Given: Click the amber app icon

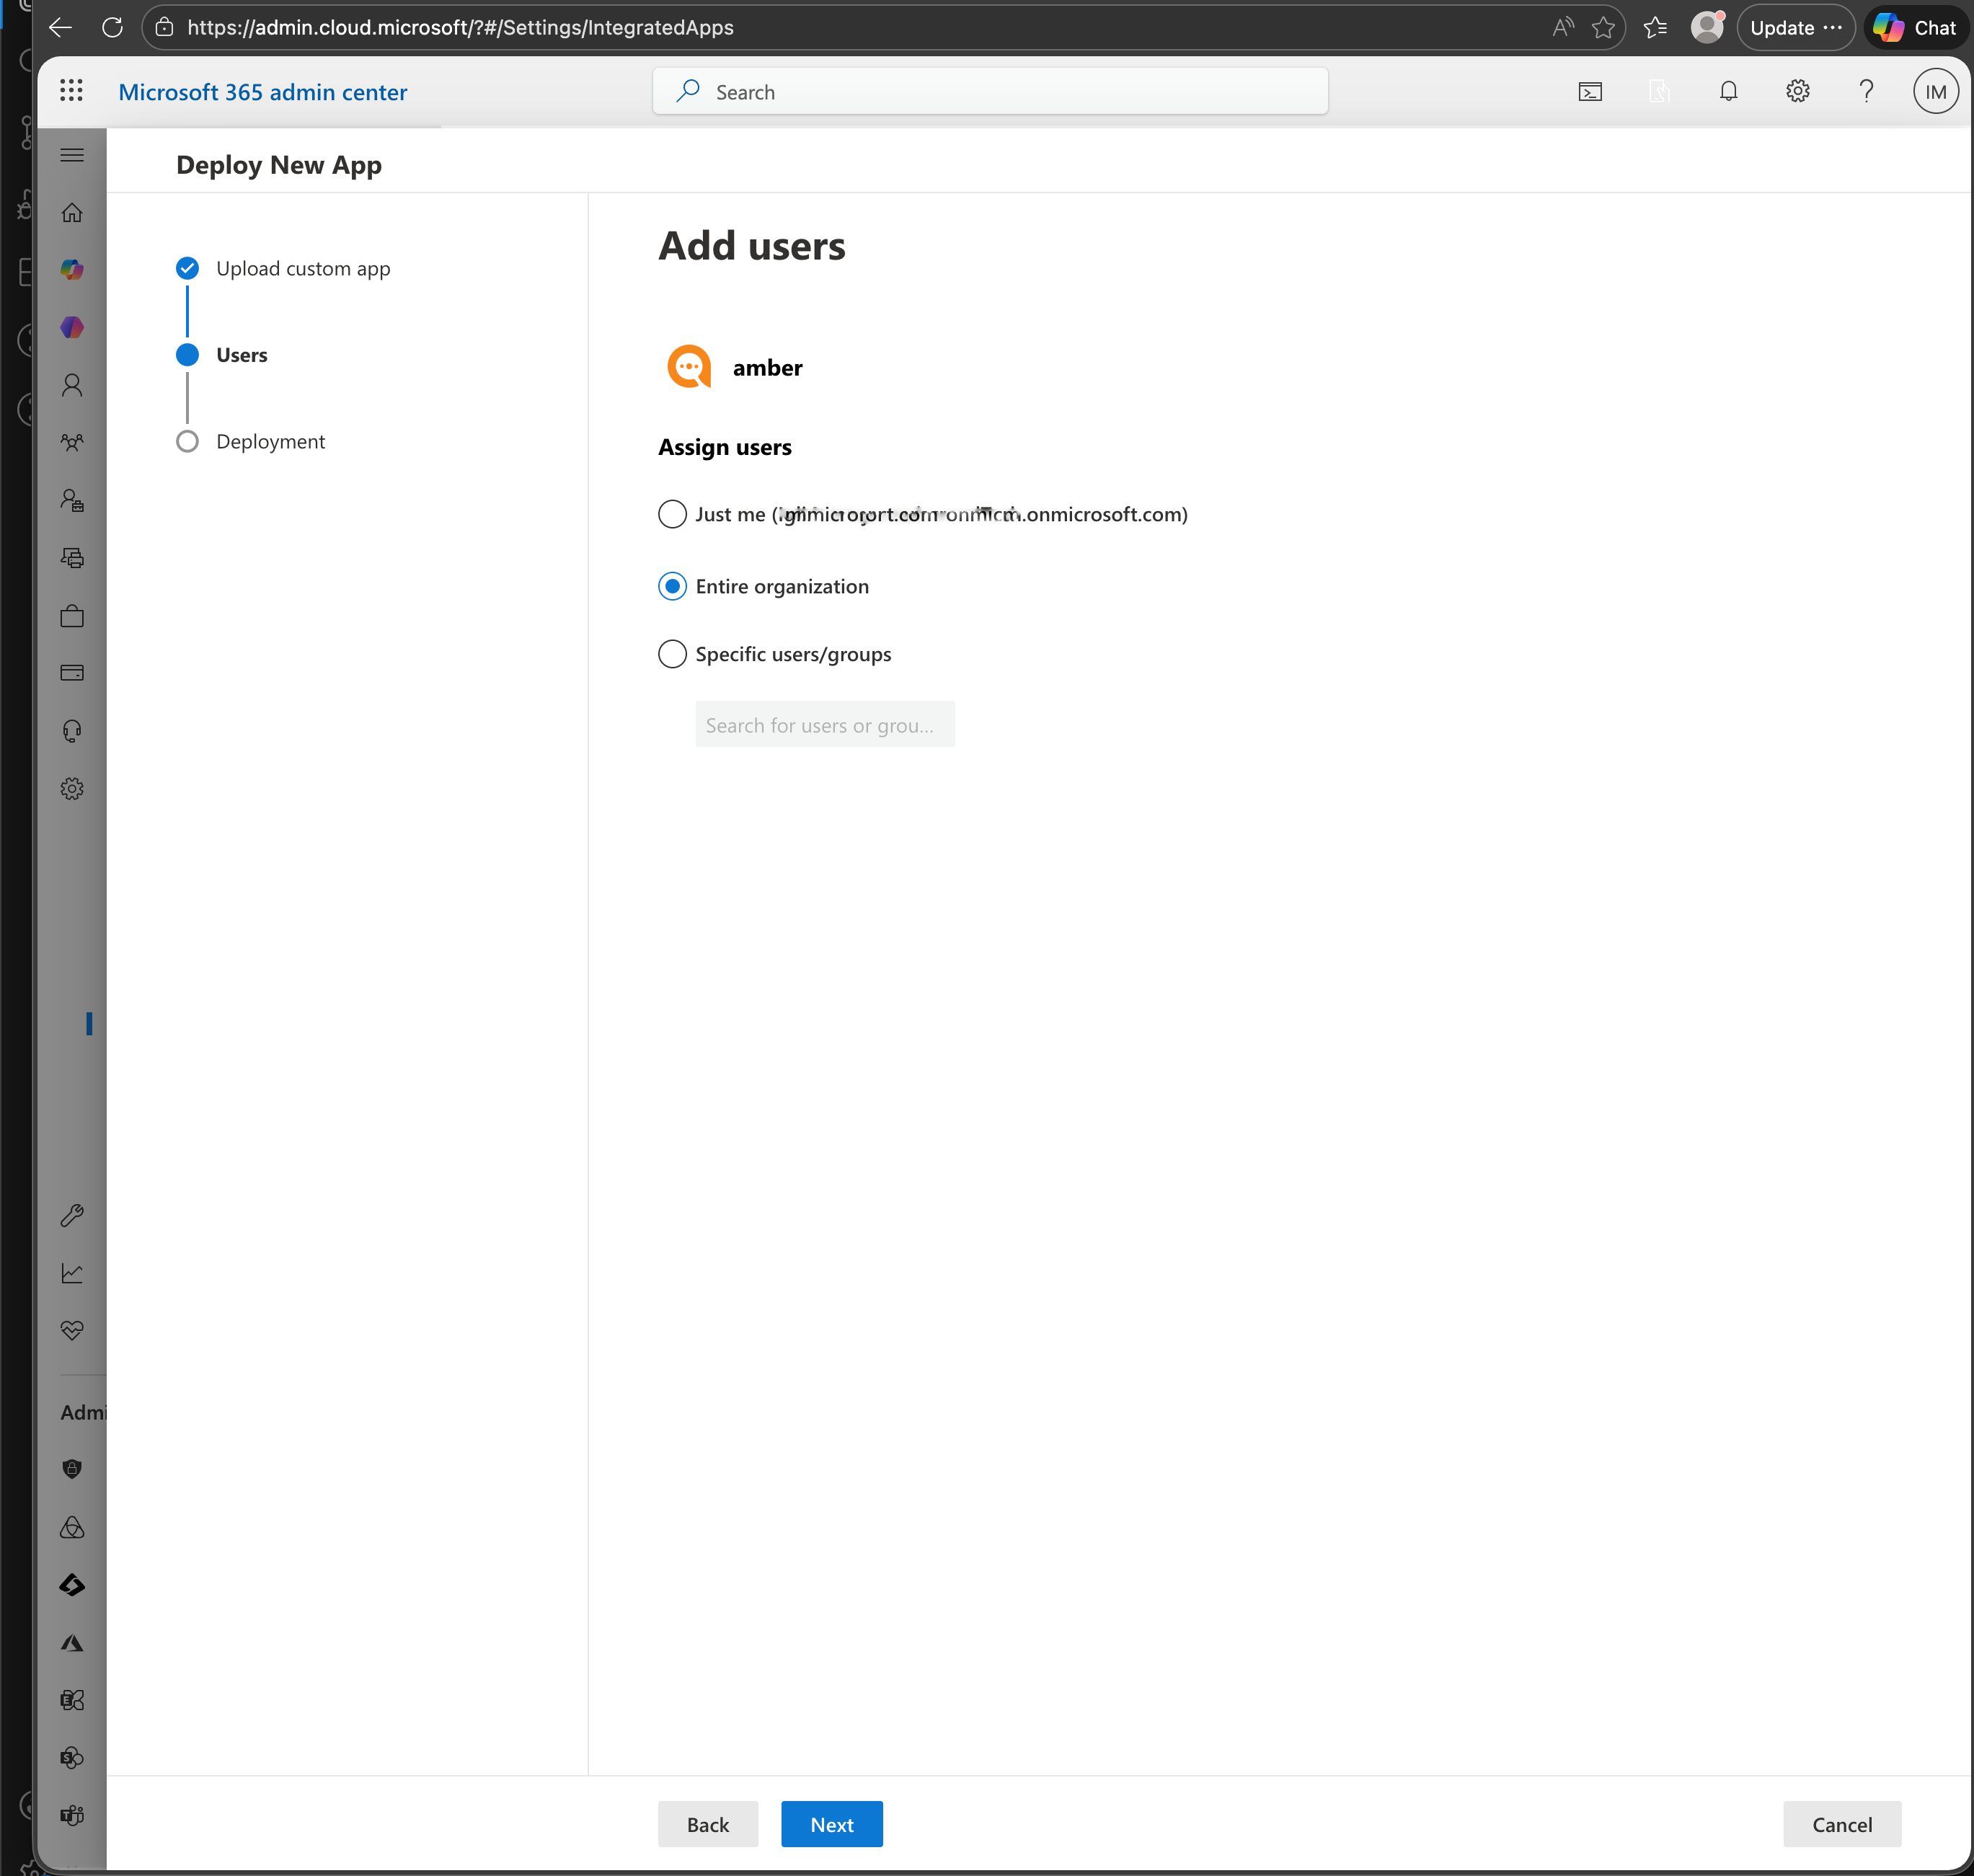Looking at the screenshot, I should pyautogui.click(x=690, y=367).
